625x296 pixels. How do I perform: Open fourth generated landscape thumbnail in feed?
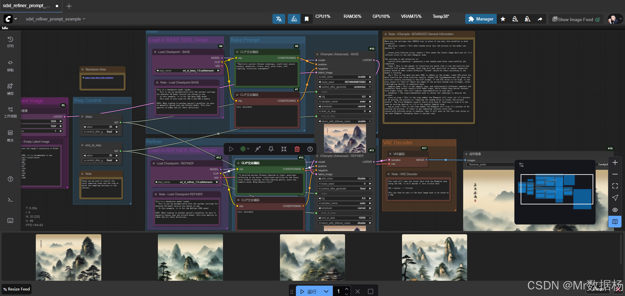point(435,257)
